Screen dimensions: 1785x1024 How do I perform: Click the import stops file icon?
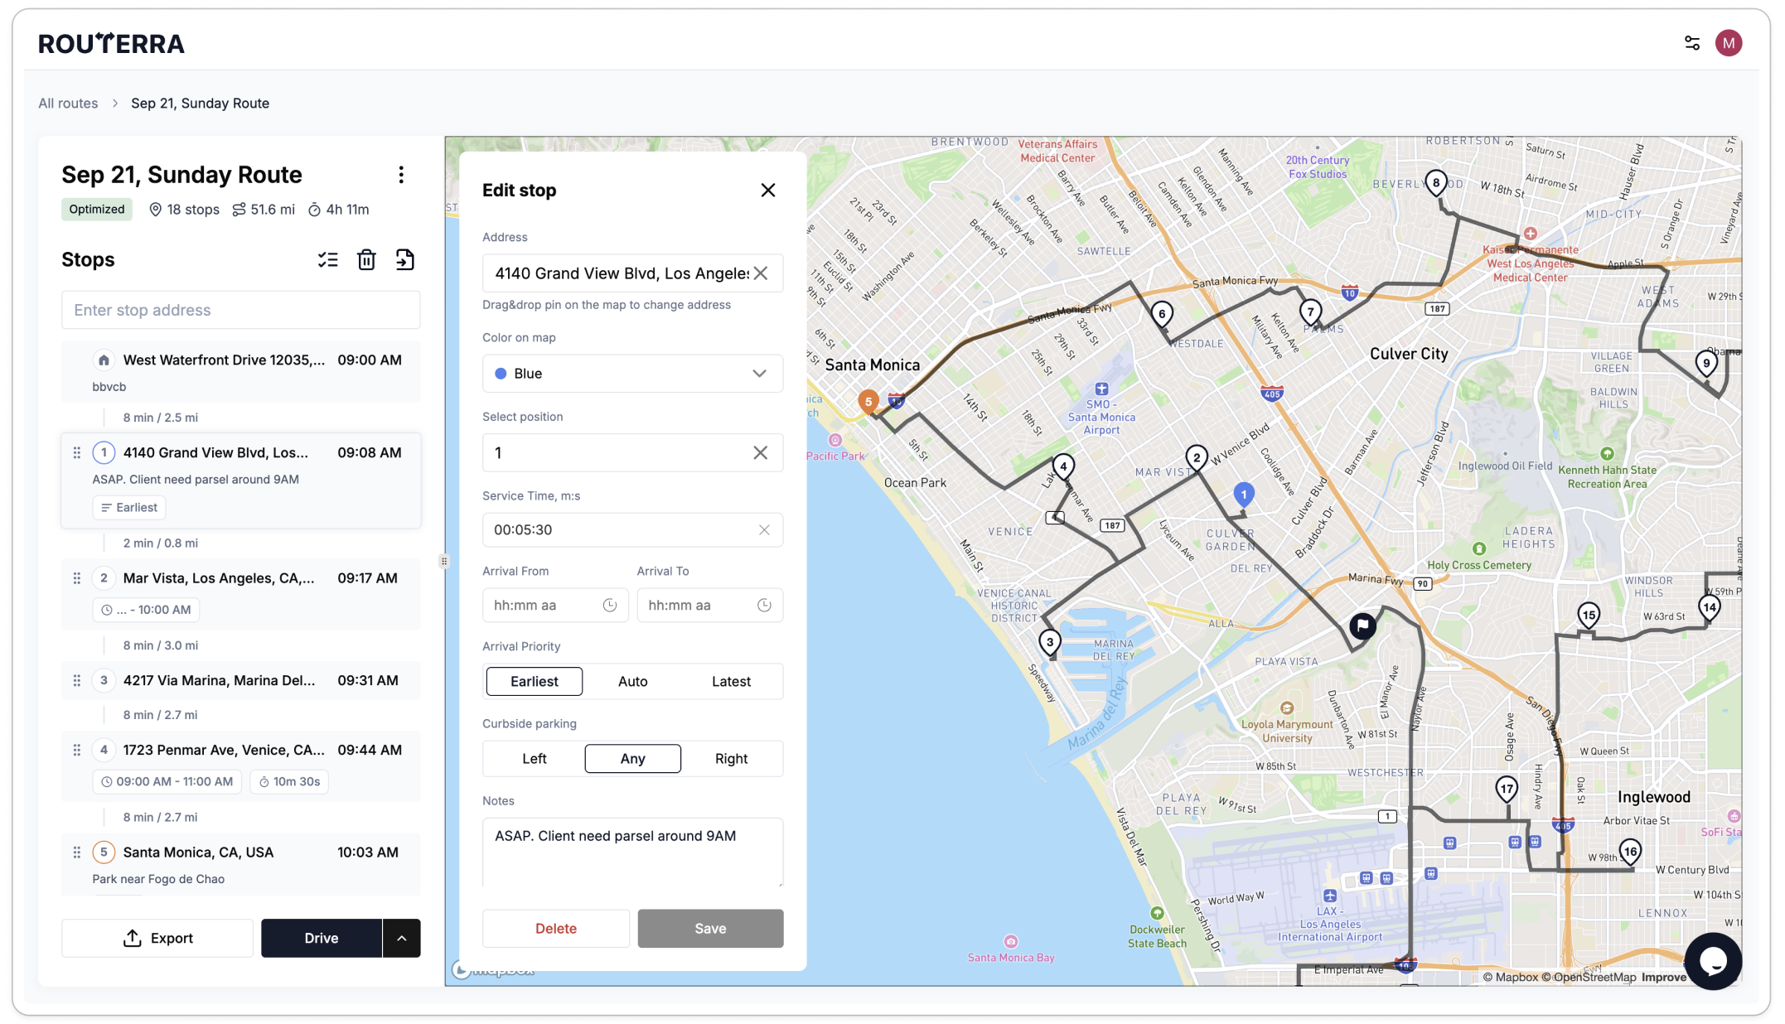[404, 260]
